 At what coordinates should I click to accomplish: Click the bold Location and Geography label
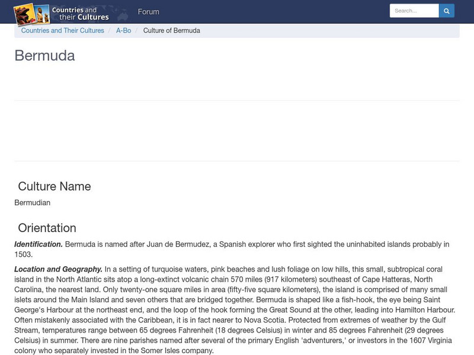click(58, 269)
